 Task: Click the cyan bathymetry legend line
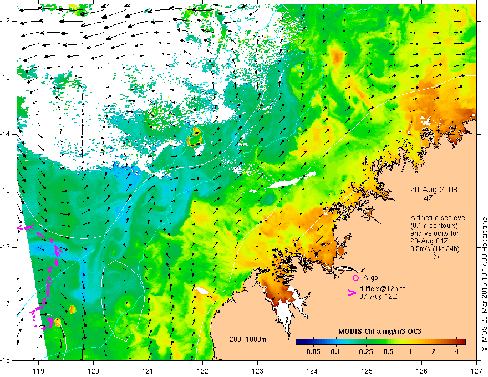click(241, 345)
